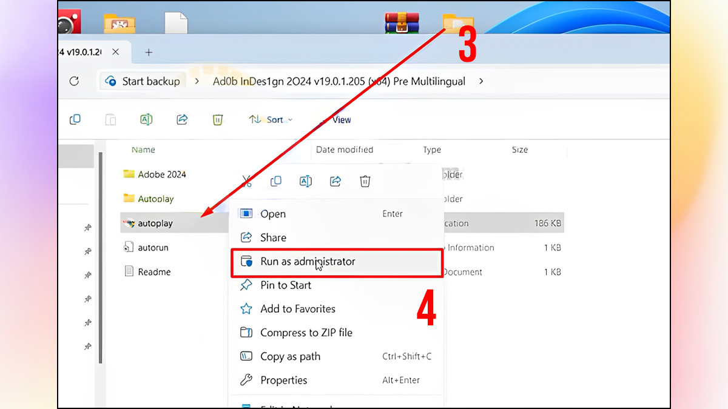Close the v19.0.1.2 Explorer tab
This screenshot has height=409, width=728.
tap(116, 52)
